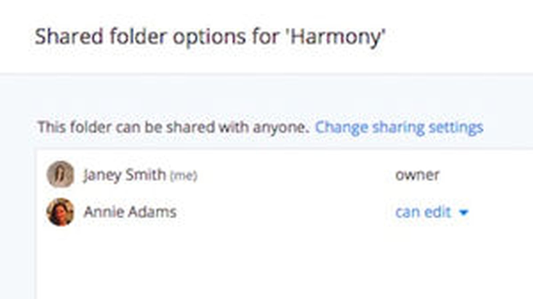Viewport: 533px width, 299px height.
Task: Click the word Smith in owner row
Action: click(145, 174)
